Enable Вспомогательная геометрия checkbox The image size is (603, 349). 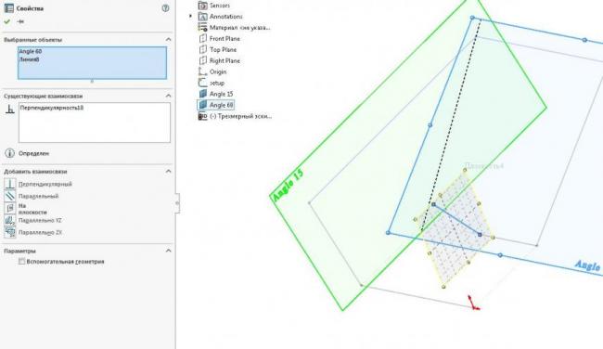pyautogui.click(x=22, y=261)
